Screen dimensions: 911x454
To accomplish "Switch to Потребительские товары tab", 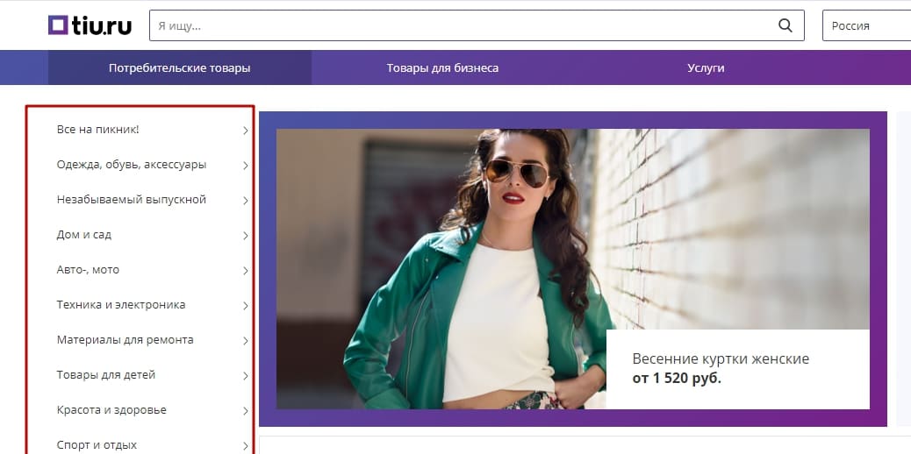I will click(x=179, y=67).
